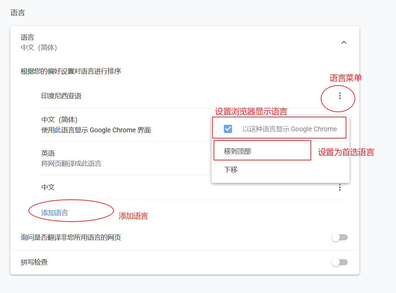The height and width of the screenshot is (293, 396).
Task: Click the blue checkmark checkbox in the menu
Action: 228,129
